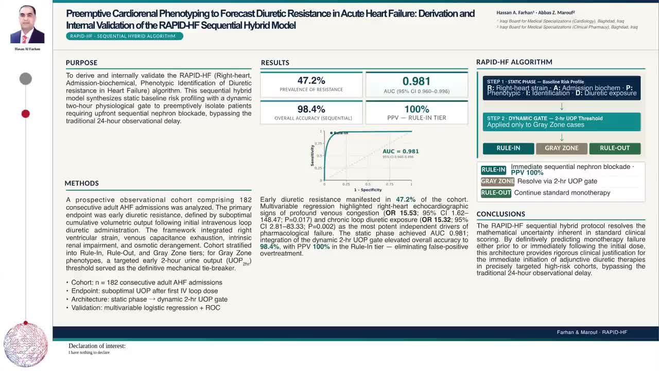Click the Step 2 Dynamic Gate box
This screenshot has height=371, width=659.
click(x=562, y=122)
